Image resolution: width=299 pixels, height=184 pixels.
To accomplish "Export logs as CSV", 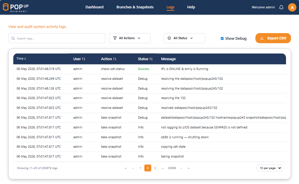I will click(273, 38).
